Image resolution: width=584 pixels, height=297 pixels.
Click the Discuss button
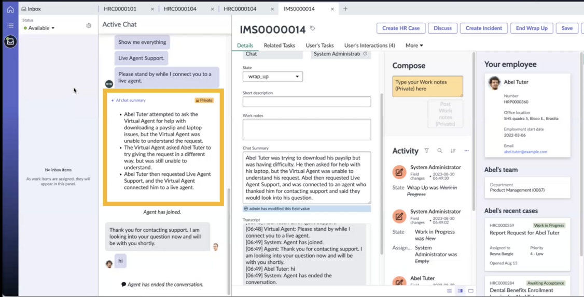(x=442, y=28)
